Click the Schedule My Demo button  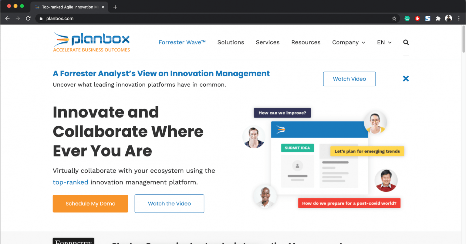(x=90, y=203)
